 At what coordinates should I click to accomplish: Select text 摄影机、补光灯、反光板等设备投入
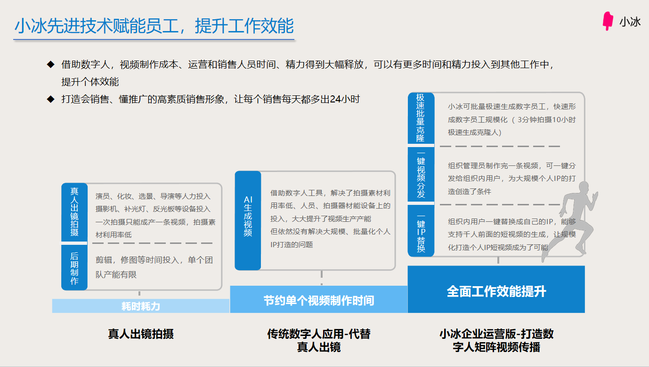tap(153, 209)
